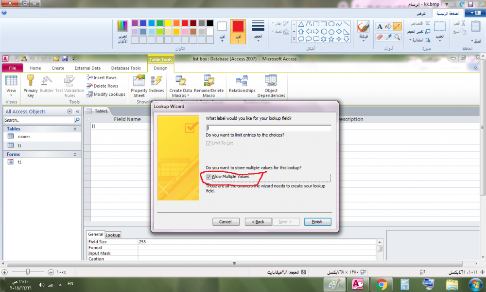Open the Property Sheet

[x=139, y=86]
